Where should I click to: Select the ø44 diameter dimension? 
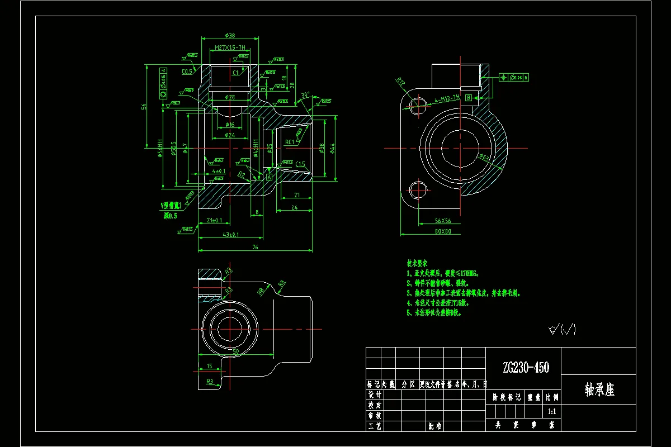pyautogui.click(x=331, y=148)
